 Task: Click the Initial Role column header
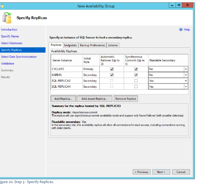[x=91, y=60]
